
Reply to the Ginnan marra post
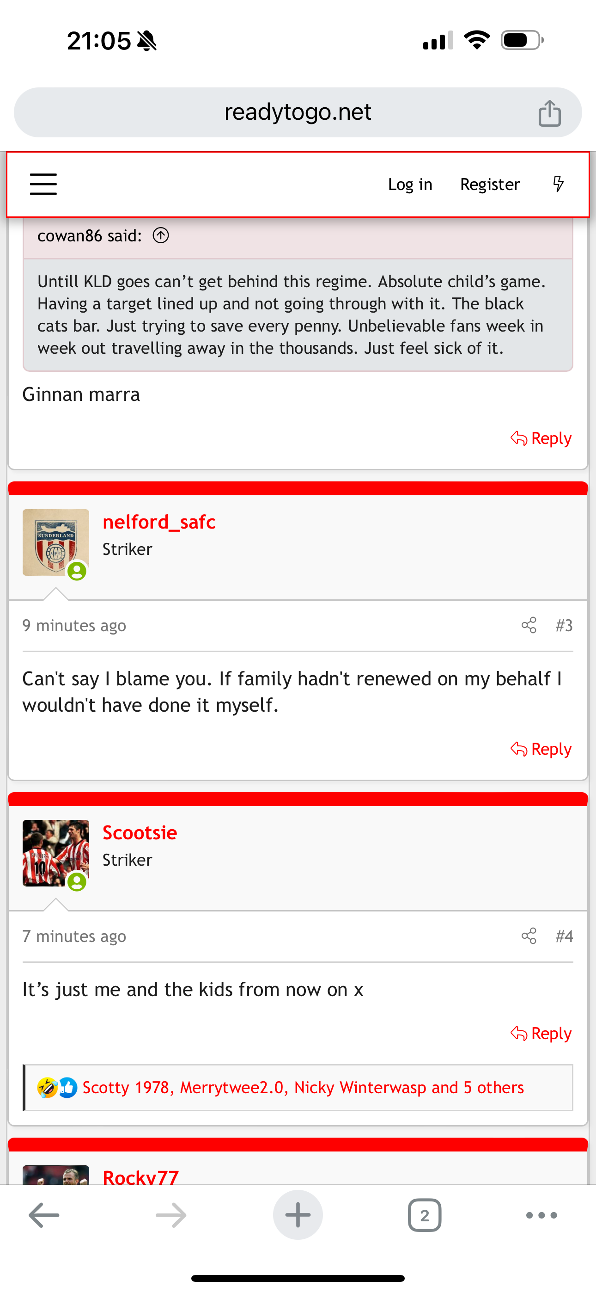(541, 439)
